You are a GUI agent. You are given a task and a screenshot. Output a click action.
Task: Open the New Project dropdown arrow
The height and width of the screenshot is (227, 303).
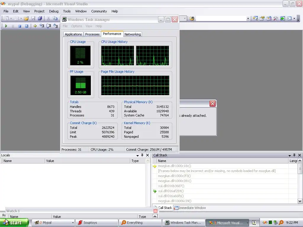point(11,19)
